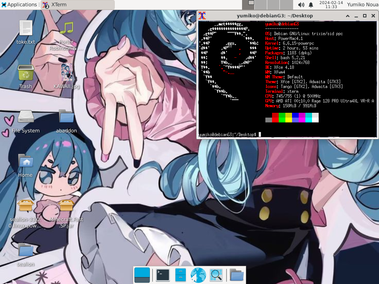The image size is (379, 284).
Task: Switch to the first workspace
Action: point(248,4)
